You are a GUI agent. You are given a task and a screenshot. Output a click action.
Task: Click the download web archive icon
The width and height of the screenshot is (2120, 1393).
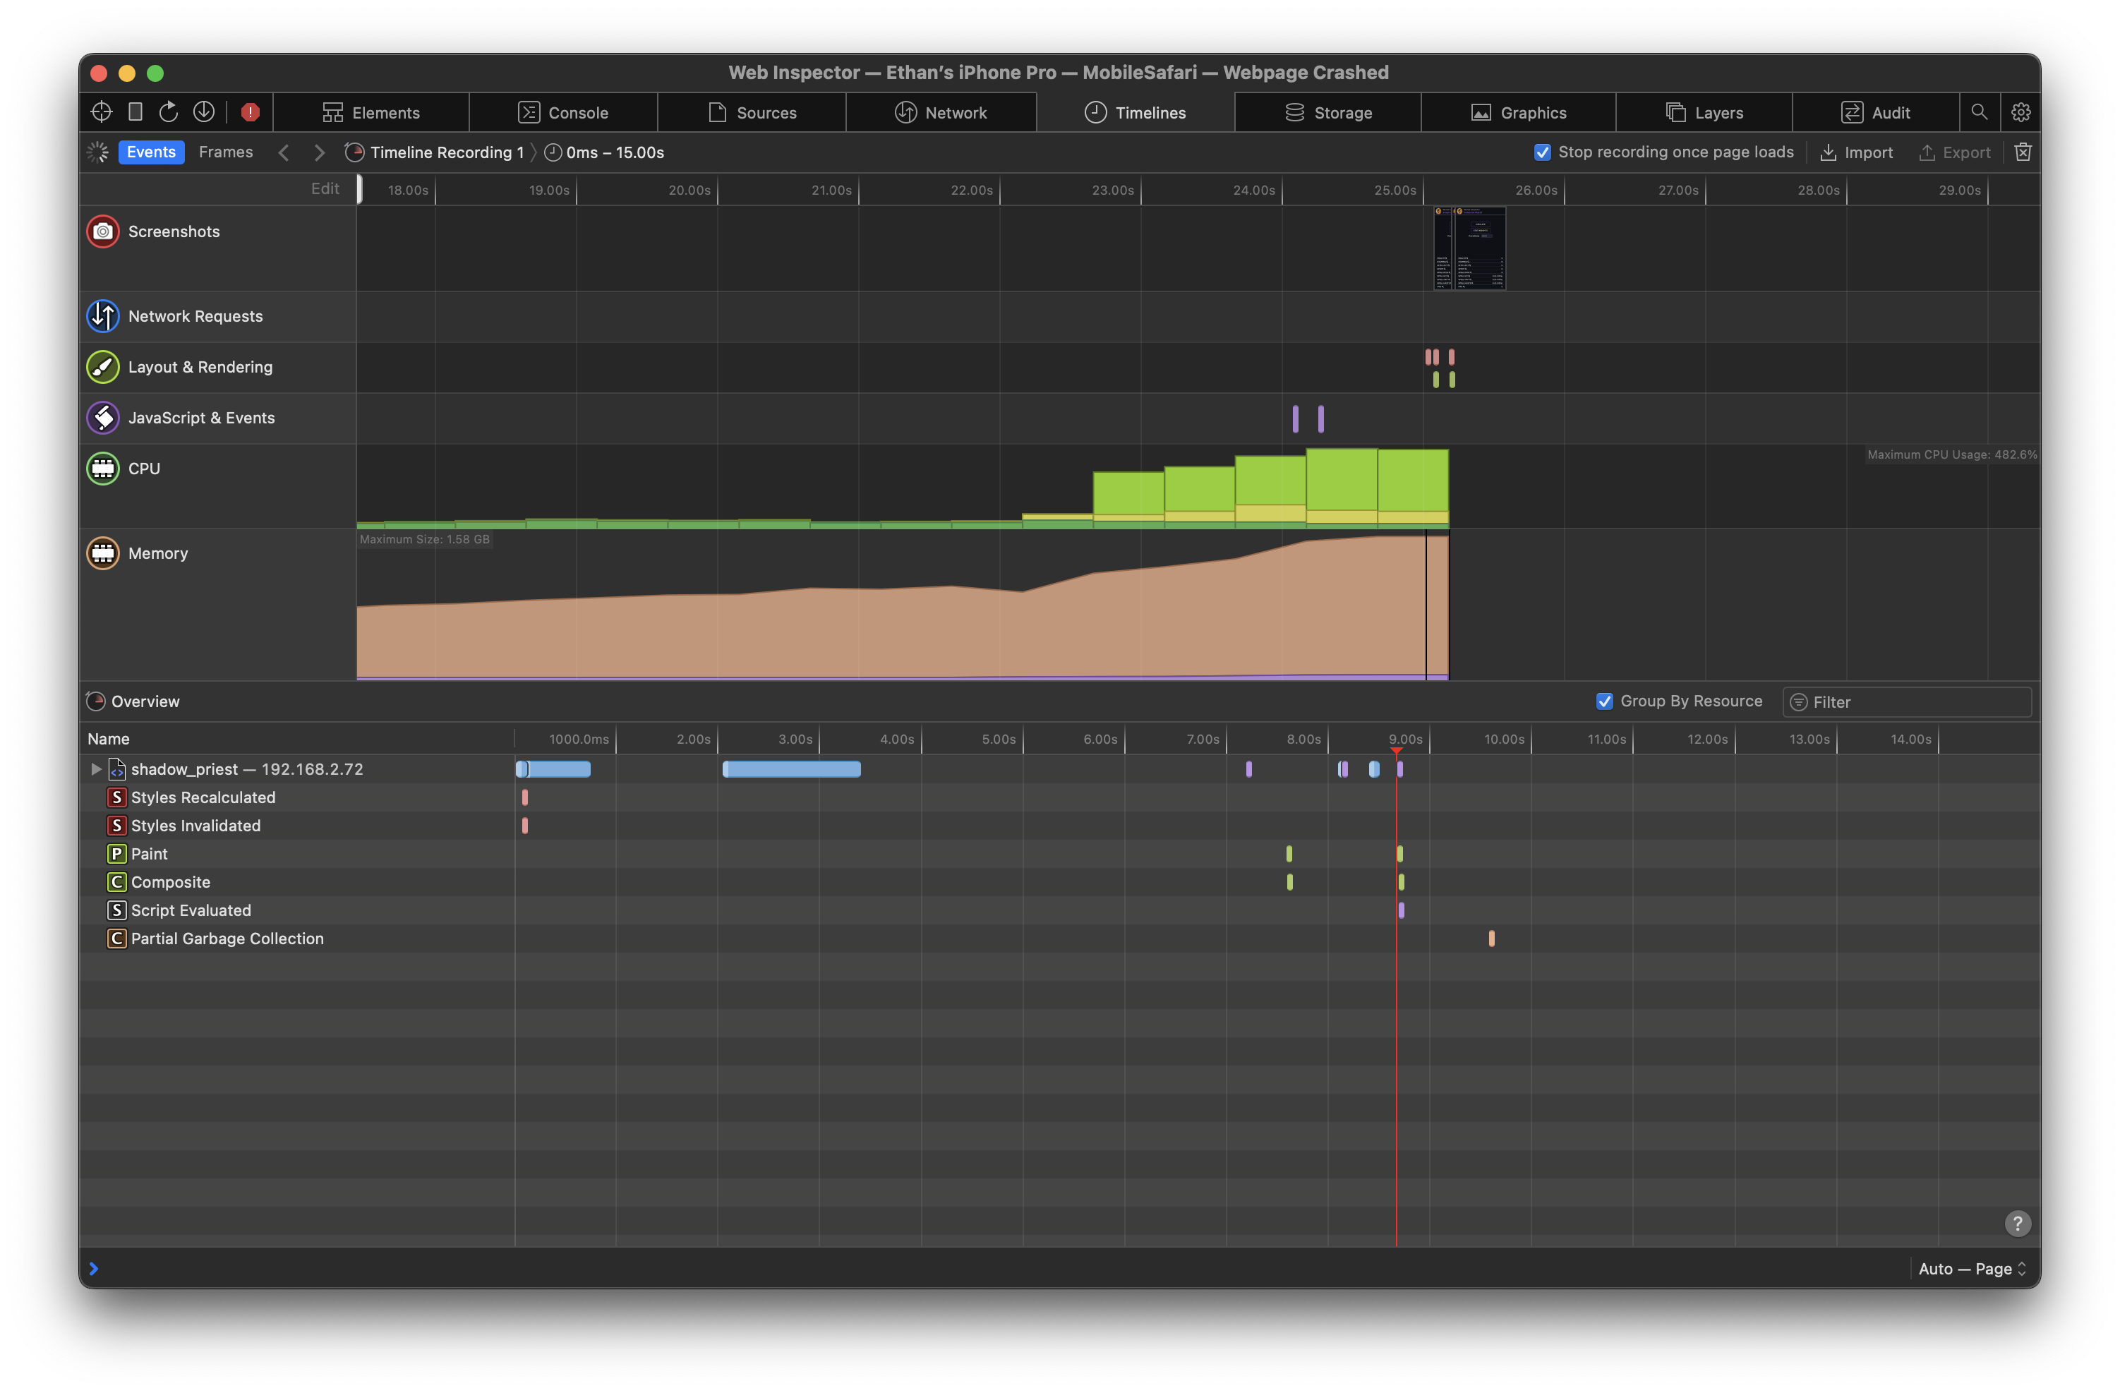204,112
